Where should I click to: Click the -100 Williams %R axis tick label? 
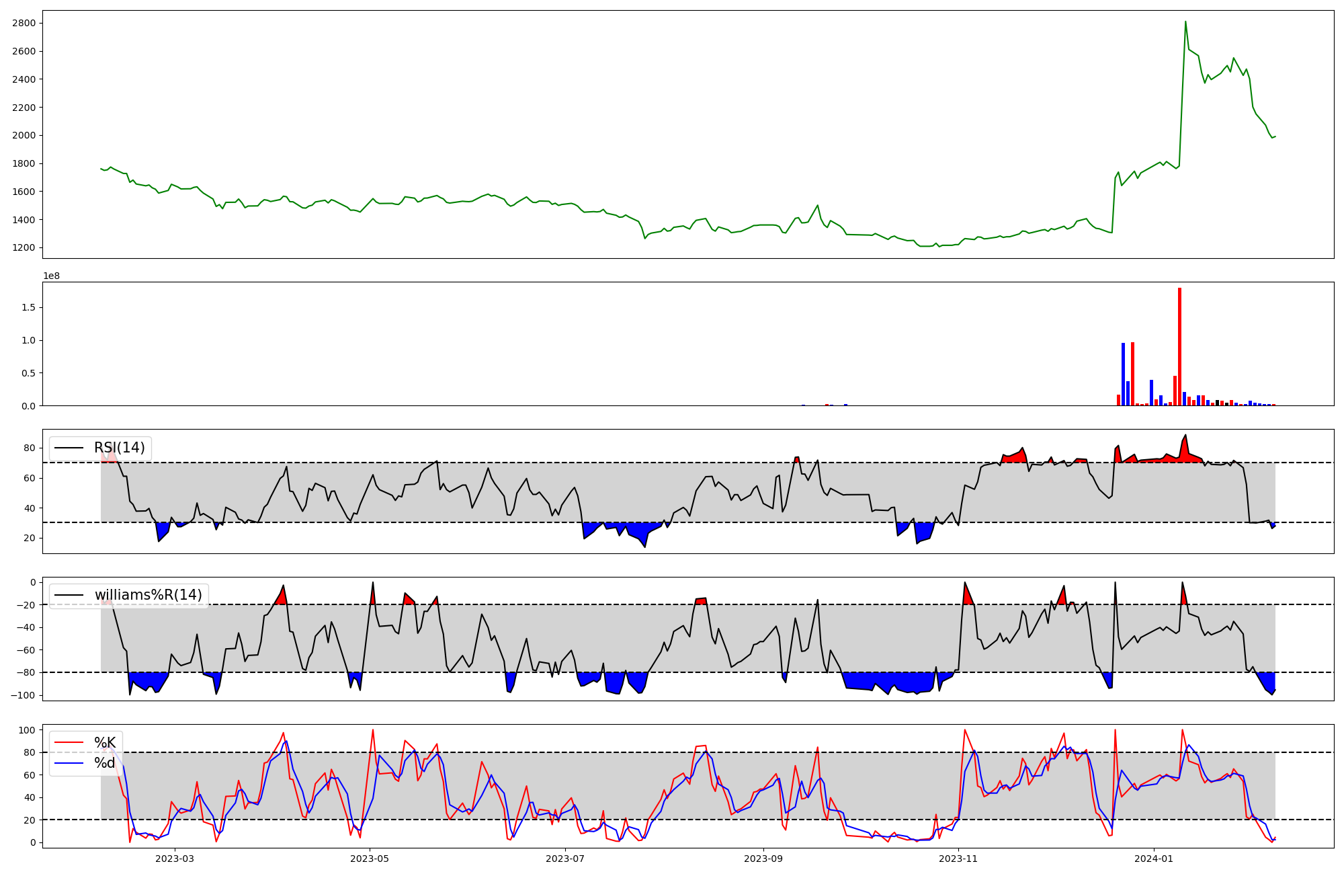[22, 695]
